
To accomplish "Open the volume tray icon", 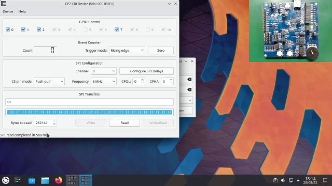I will pyautogui.click(x=283, y=180).
